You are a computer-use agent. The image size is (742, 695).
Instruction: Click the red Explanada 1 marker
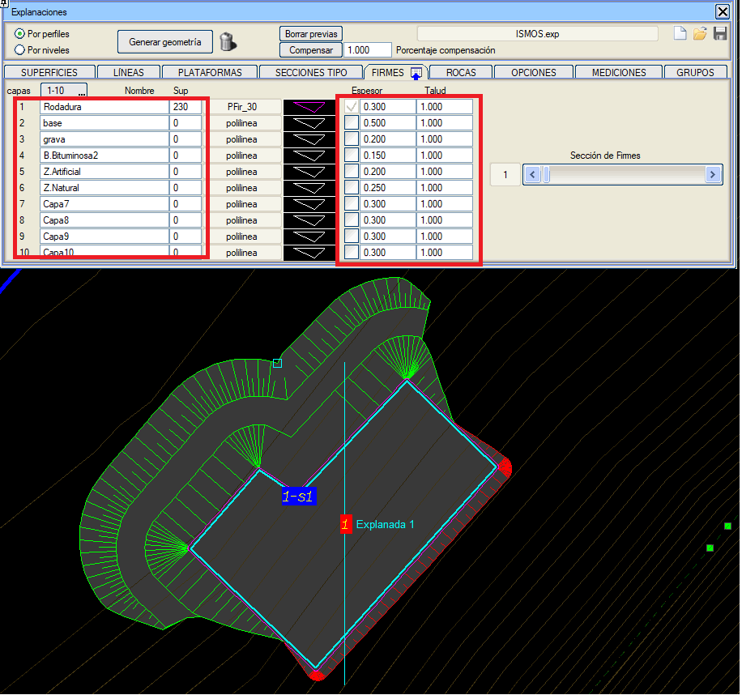pos(346,524)
